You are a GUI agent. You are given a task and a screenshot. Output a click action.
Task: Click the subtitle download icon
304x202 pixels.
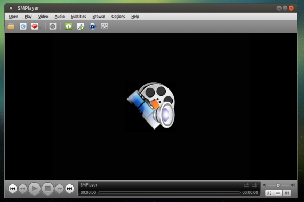(81, 26)
